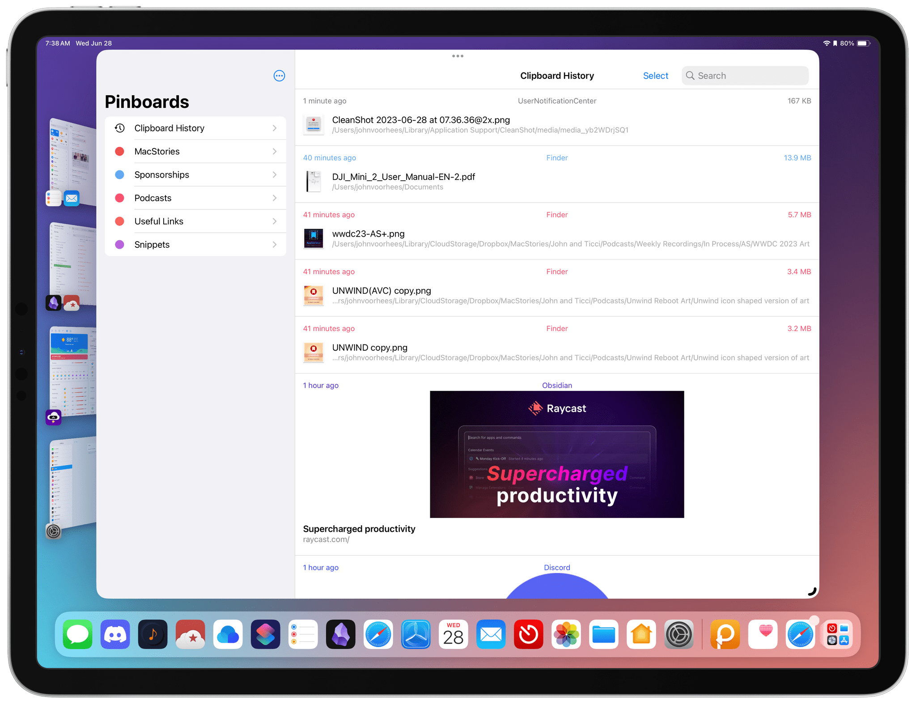Launch TestFlight from the Dock
Viewport: 916px width, 705px height.
coord(416,634)
